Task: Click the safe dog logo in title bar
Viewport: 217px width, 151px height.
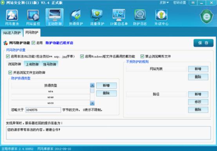Action: click(3, 3)
